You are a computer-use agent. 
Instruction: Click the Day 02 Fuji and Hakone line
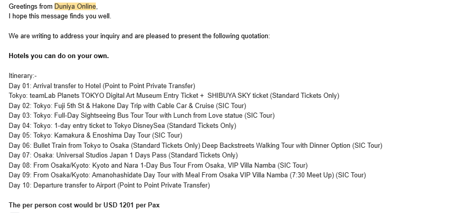(127, 105)
